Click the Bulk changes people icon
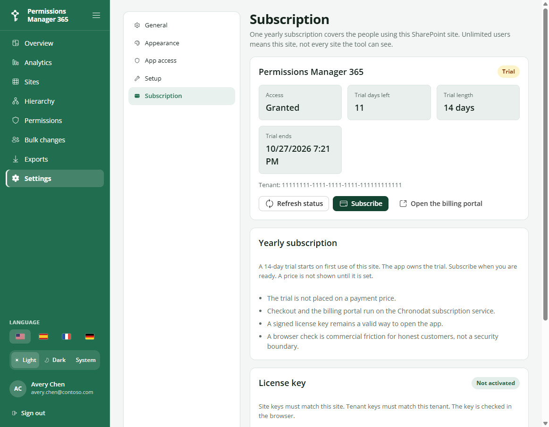Screen dimensions: 549x427 16,140
